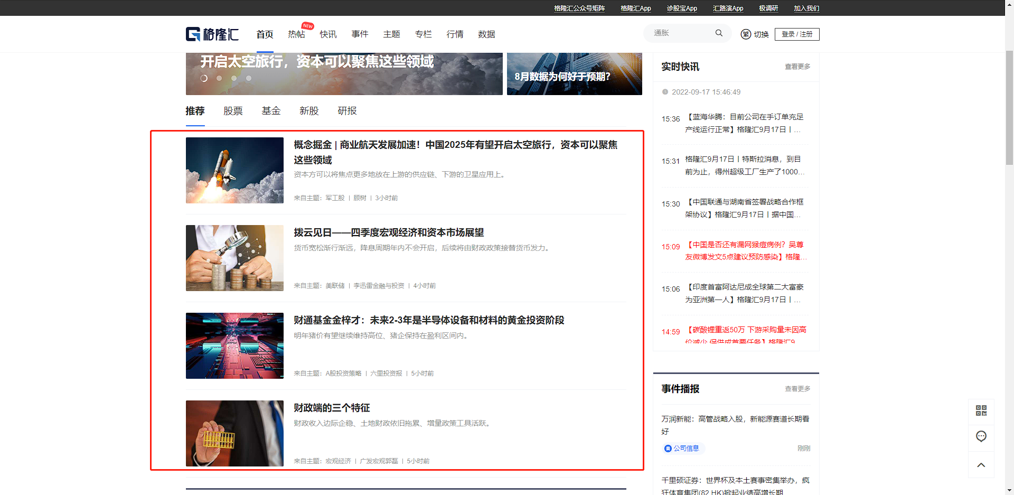
Task: Click carousel banner 开启太空旅行
Action: coord(344,74)
